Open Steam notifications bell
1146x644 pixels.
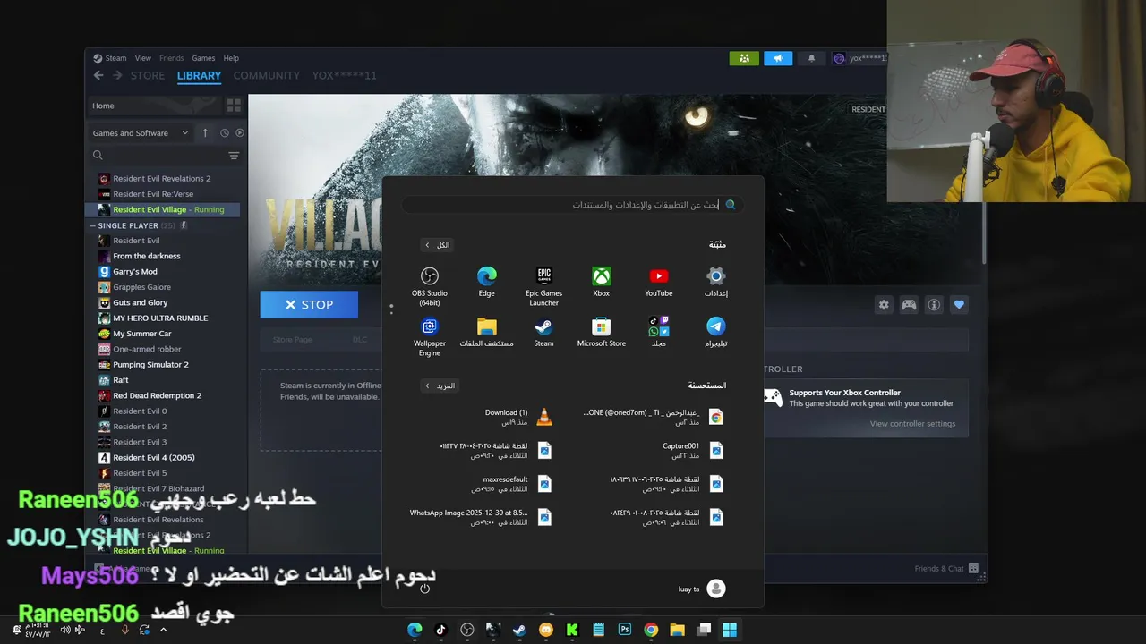tap(811, 58)
